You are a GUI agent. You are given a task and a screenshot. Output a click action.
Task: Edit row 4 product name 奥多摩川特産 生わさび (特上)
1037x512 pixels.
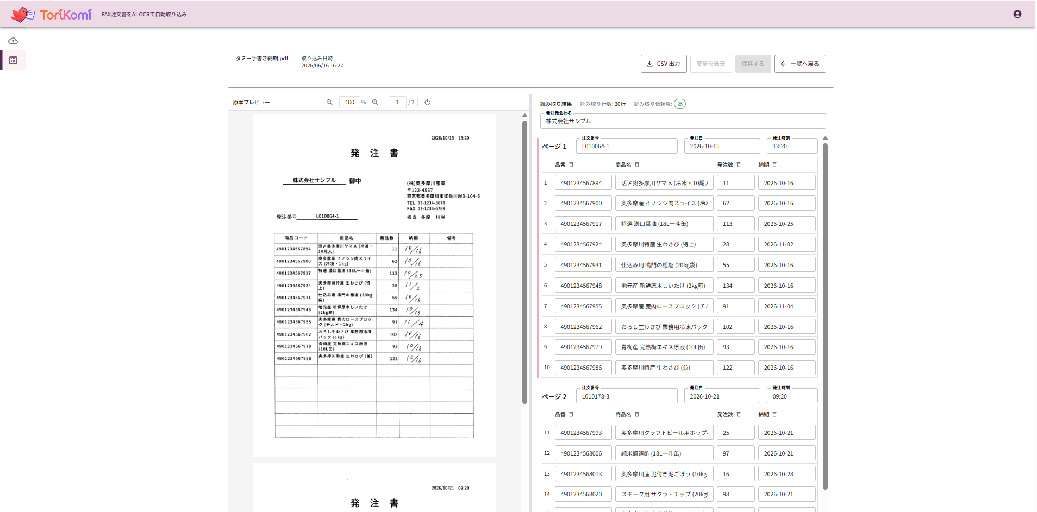pyautogui.click(x=664, y=244)
